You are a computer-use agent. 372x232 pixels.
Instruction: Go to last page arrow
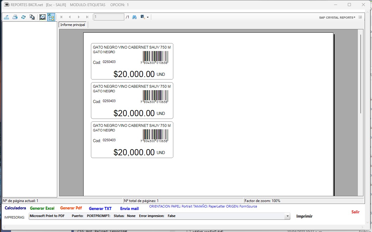click(87, 17)
